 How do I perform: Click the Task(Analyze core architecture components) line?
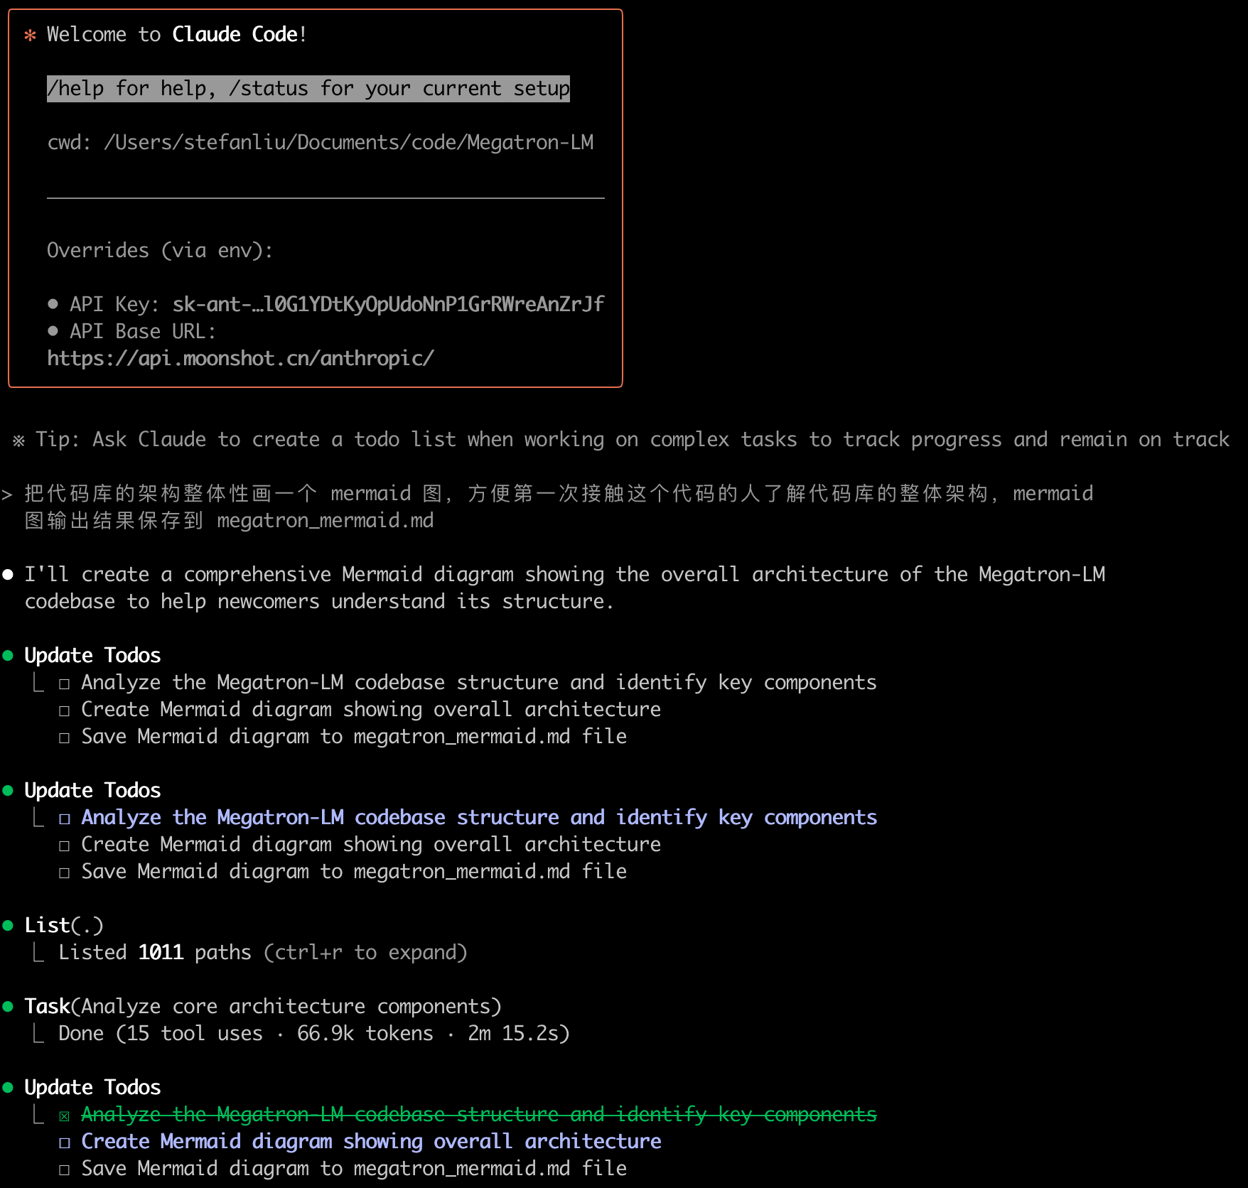[263, 1006]
